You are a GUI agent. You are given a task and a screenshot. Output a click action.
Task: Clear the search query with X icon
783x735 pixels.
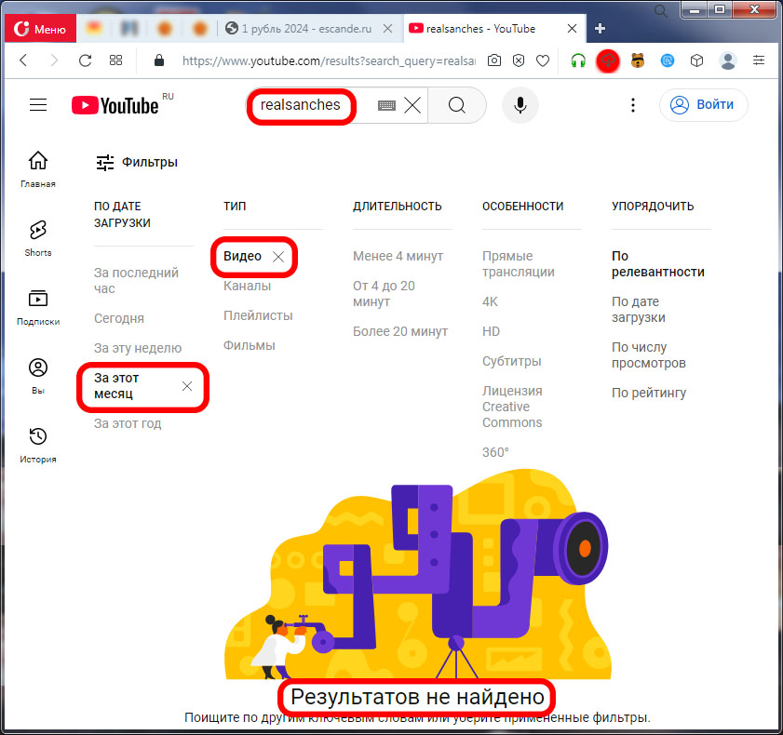(x=412, y=106)
